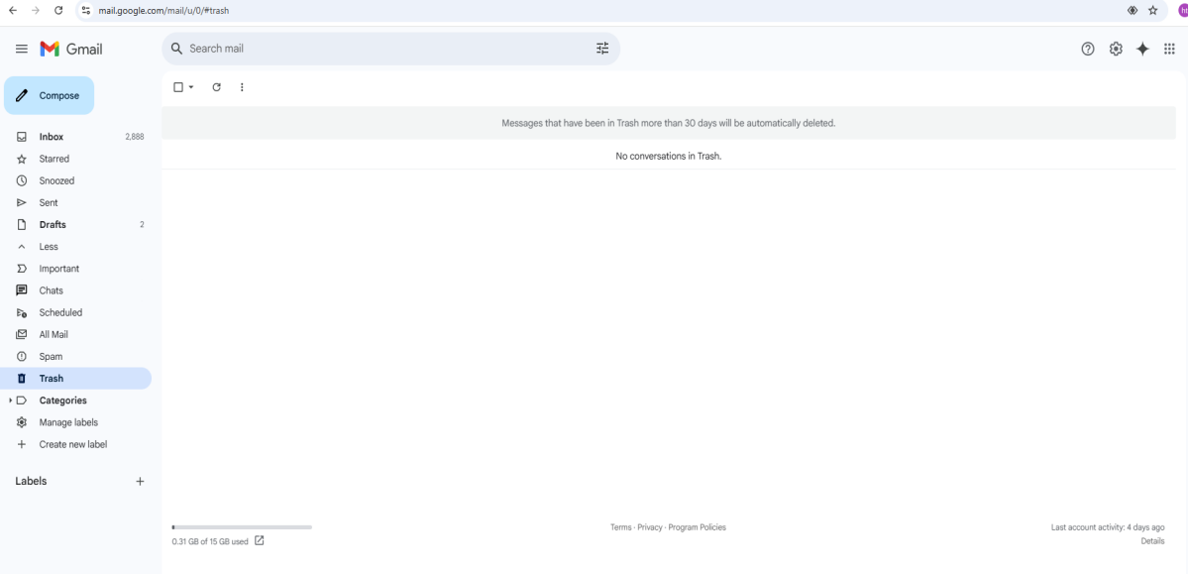Add a new label with the plus icon
The height and width of the screenshot is (574, 1188).
(x=140, y=482)
